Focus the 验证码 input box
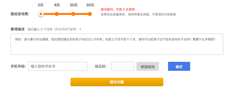 (123, 66)
